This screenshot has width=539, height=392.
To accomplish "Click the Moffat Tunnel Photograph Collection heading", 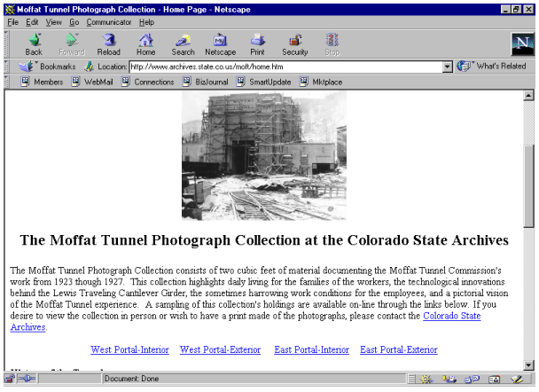I will [264, 240].
